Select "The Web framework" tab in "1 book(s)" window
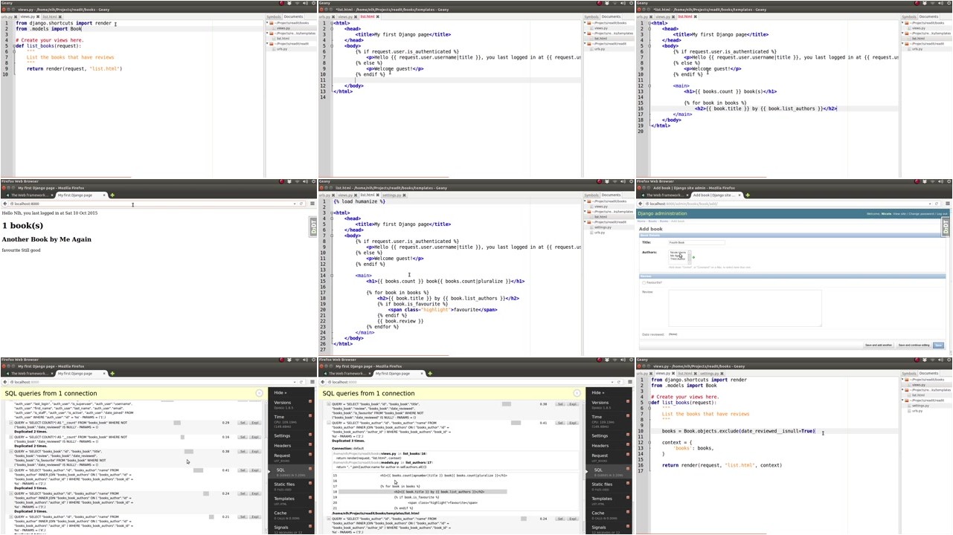Image resolution: width=953 pixels, height=535 pixels. coord(30,195)
